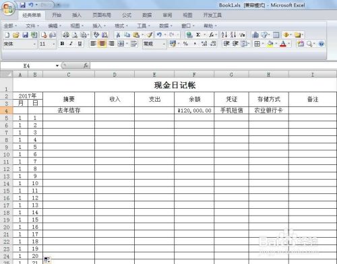Open the 全部 menu dropdown

10,26
